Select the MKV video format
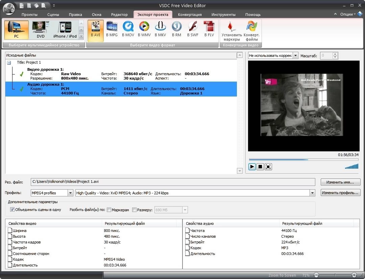 pos(161,29)
